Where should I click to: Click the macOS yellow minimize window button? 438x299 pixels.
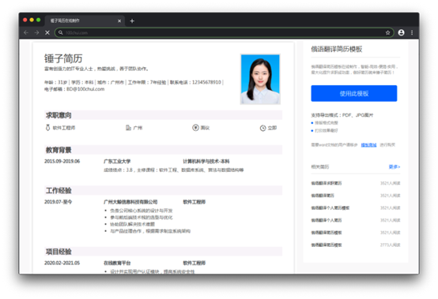pyautogui.click(x=32, y=20)
